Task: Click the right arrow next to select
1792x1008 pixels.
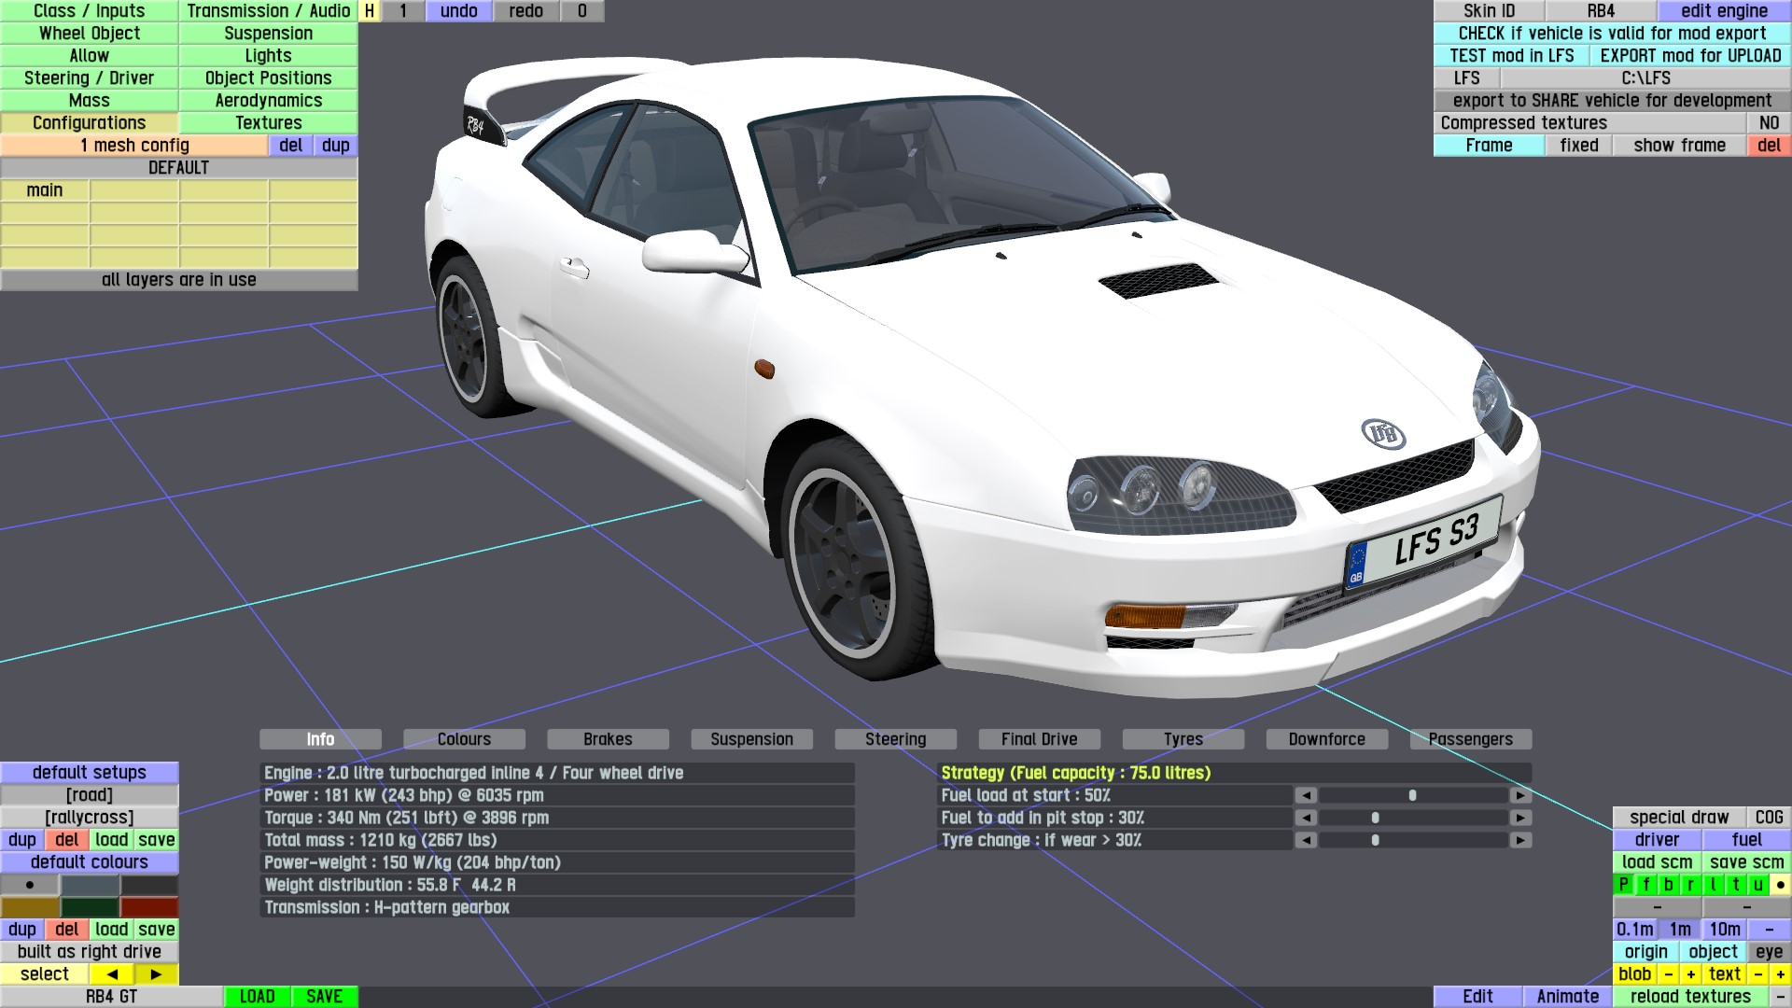Action: pyautogui.click(x=156, y=974)
